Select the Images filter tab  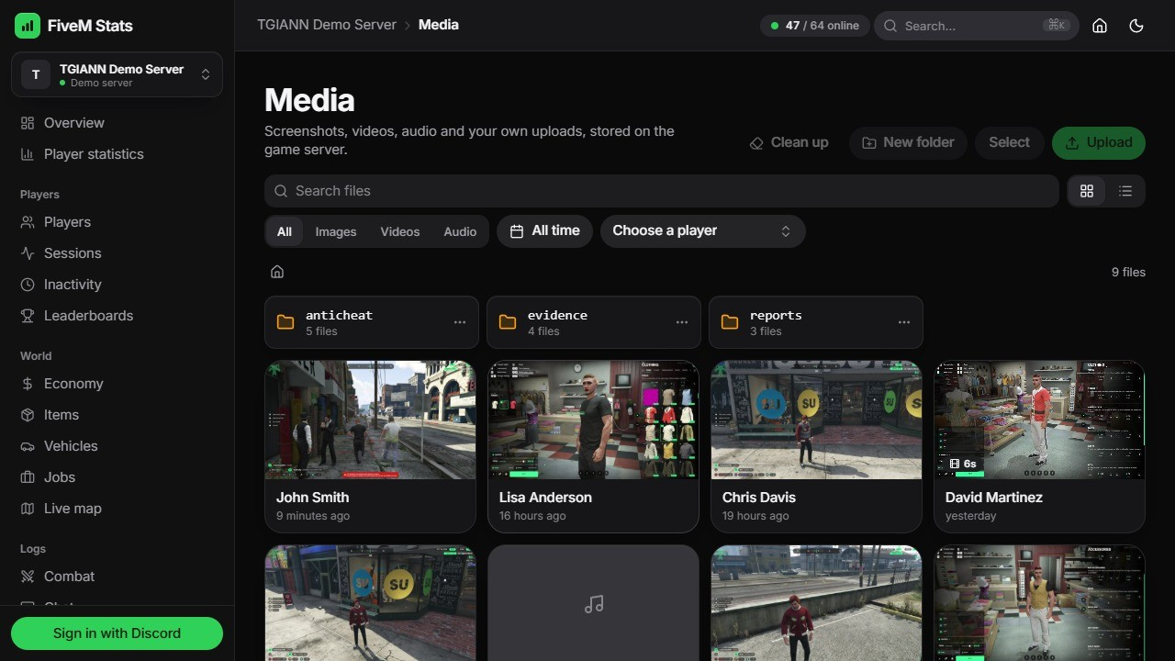click(x=336, y=231)
